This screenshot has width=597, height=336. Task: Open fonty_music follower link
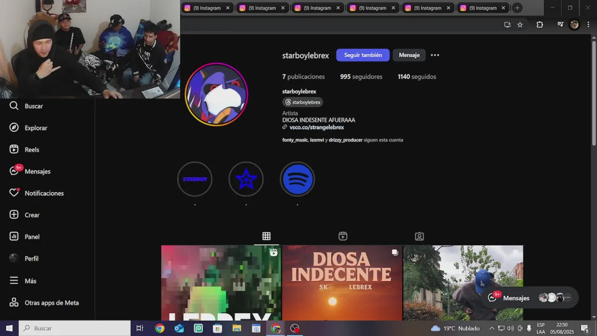(x=295, y=140)
